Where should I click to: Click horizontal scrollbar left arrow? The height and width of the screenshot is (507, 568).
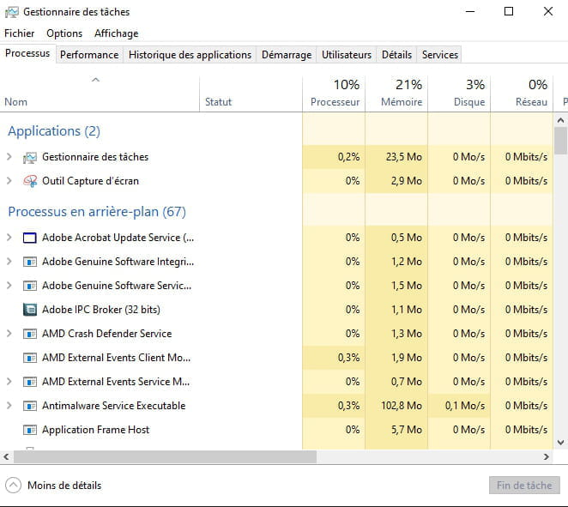pyautogui.click(x=7, y=457)
